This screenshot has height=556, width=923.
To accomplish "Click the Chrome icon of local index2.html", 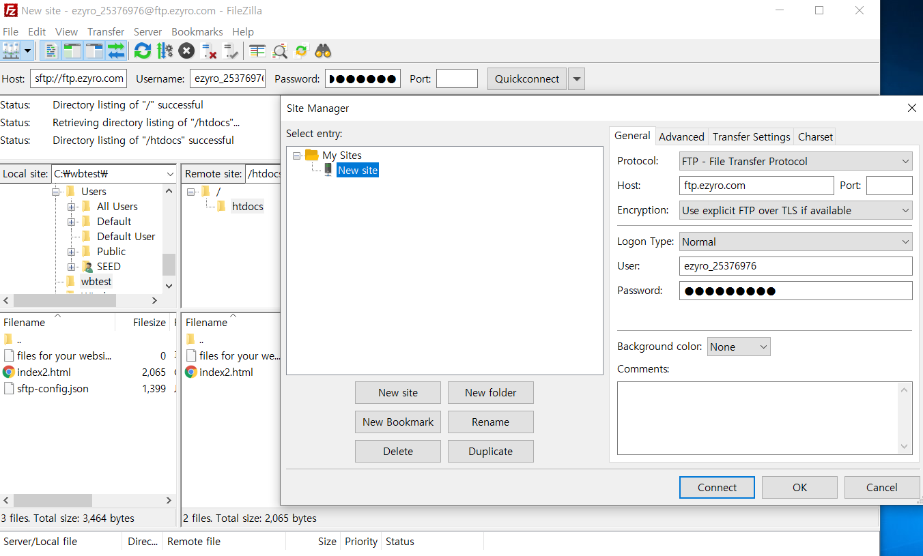I will pyautogui.click(x=9, y=372).
